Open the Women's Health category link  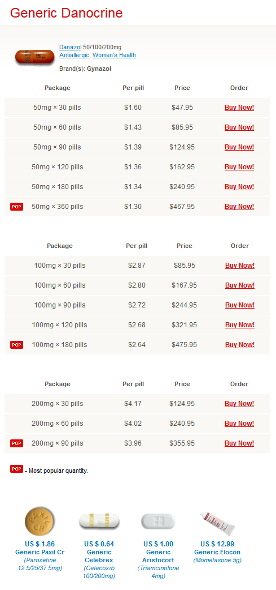click(x=115, y=55)
